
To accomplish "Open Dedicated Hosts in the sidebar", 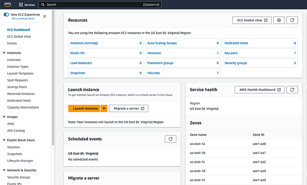I will coord(19,101).
